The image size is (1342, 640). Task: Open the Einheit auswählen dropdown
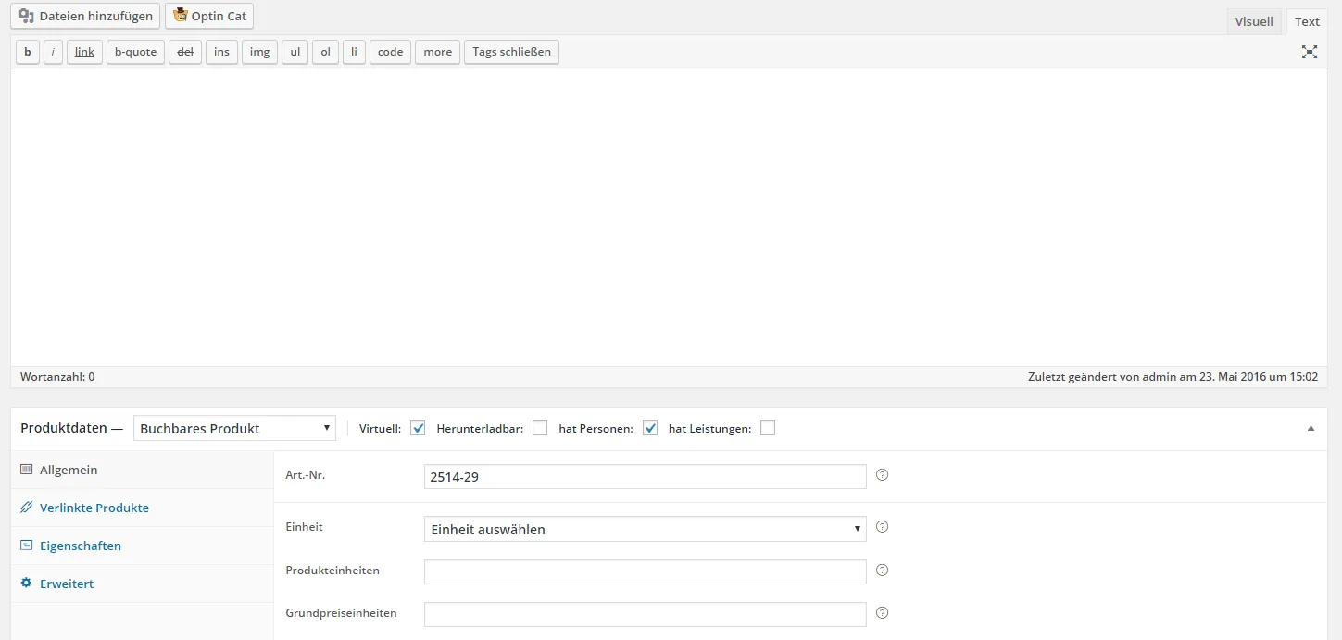pos(645,529)
